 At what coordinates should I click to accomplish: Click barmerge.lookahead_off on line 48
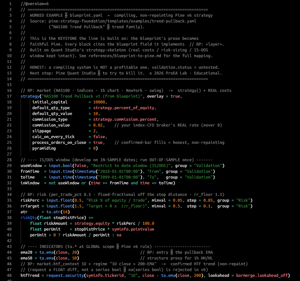262,276
